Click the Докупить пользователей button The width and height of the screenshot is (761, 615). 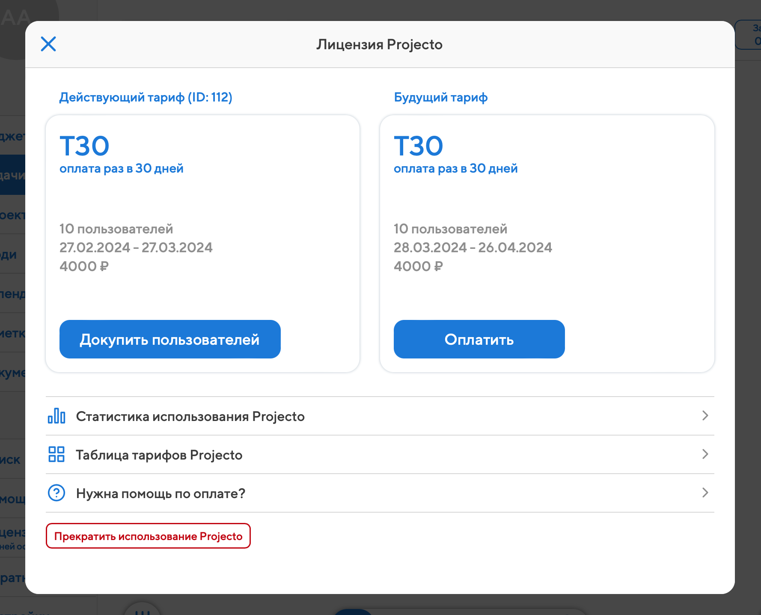[170, 339]
